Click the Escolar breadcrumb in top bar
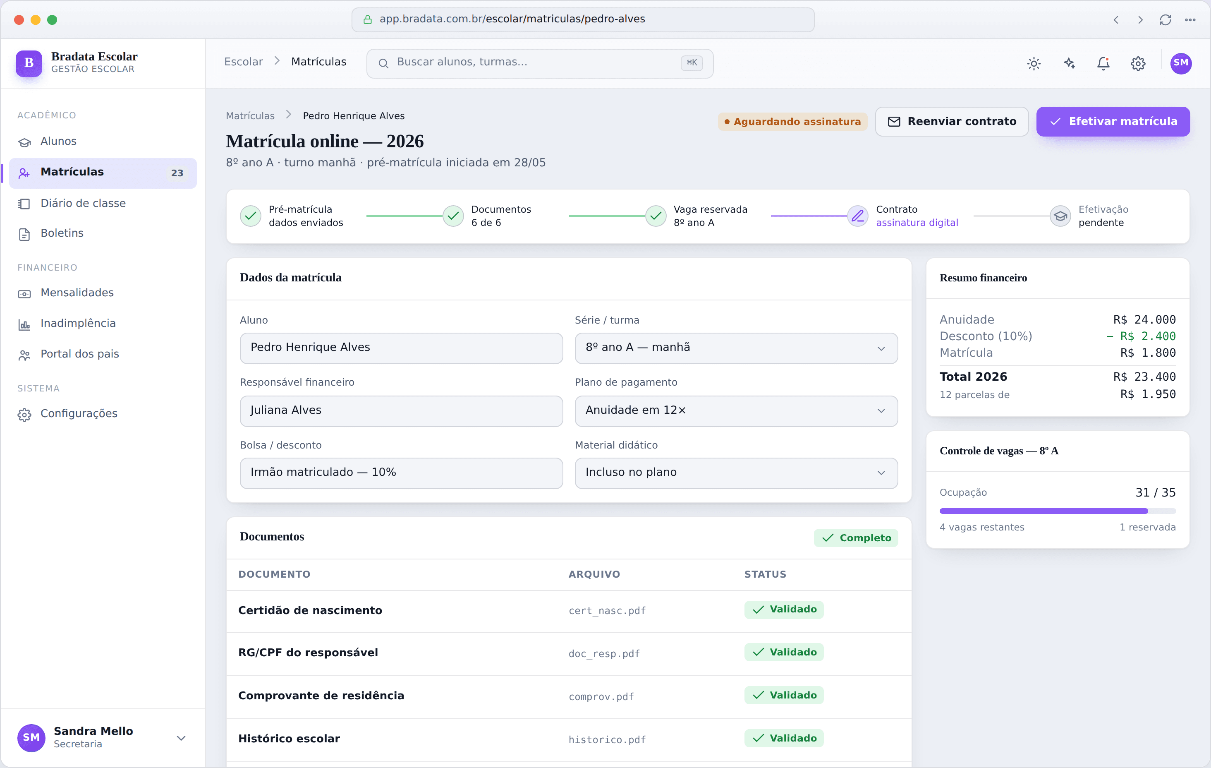This screenshot has height=768, width=1211. pyautogui.click(x=244, y=62)
